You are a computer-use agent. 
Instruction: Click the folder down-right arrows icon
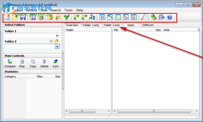[x=76, y=17]
